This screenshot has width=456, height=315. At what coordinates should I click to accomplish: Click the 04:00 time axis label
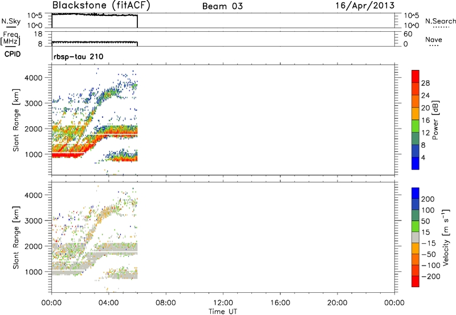coord(108,303)
